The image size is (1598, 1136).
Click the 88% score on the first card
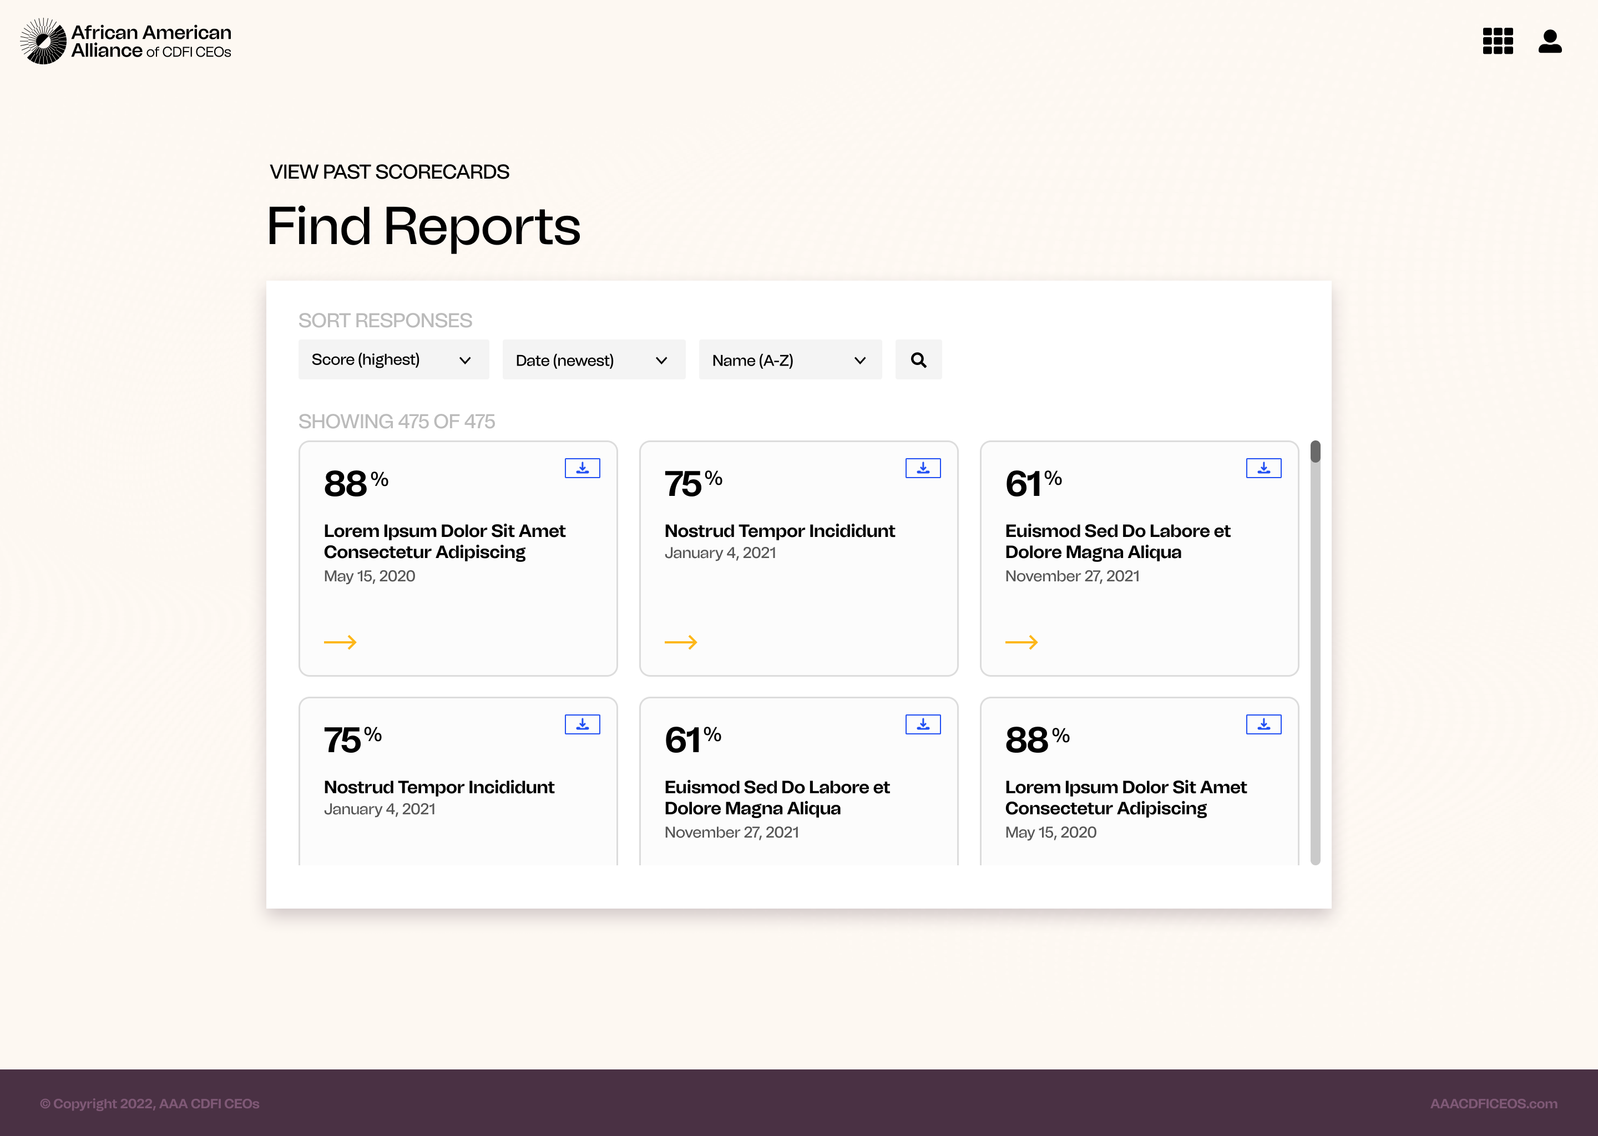pos(356,483)
